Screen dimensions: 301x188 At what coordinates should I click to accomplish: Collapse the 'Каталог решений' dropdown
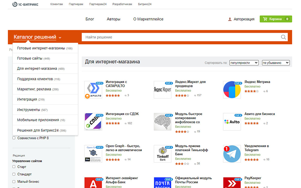(x=37, y=37)
